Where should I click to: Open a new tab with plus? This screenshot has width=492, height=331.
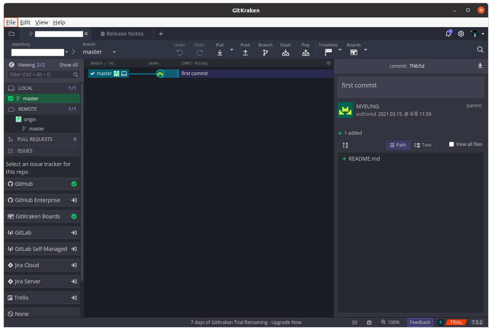click(x=161, y=34)
